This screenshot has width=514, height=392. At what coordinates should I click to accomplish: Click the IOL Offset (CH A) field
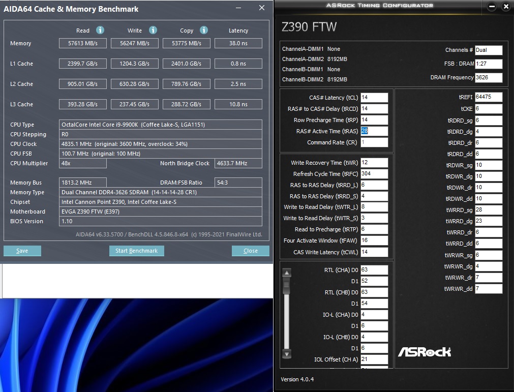click(x=374, y=359)
